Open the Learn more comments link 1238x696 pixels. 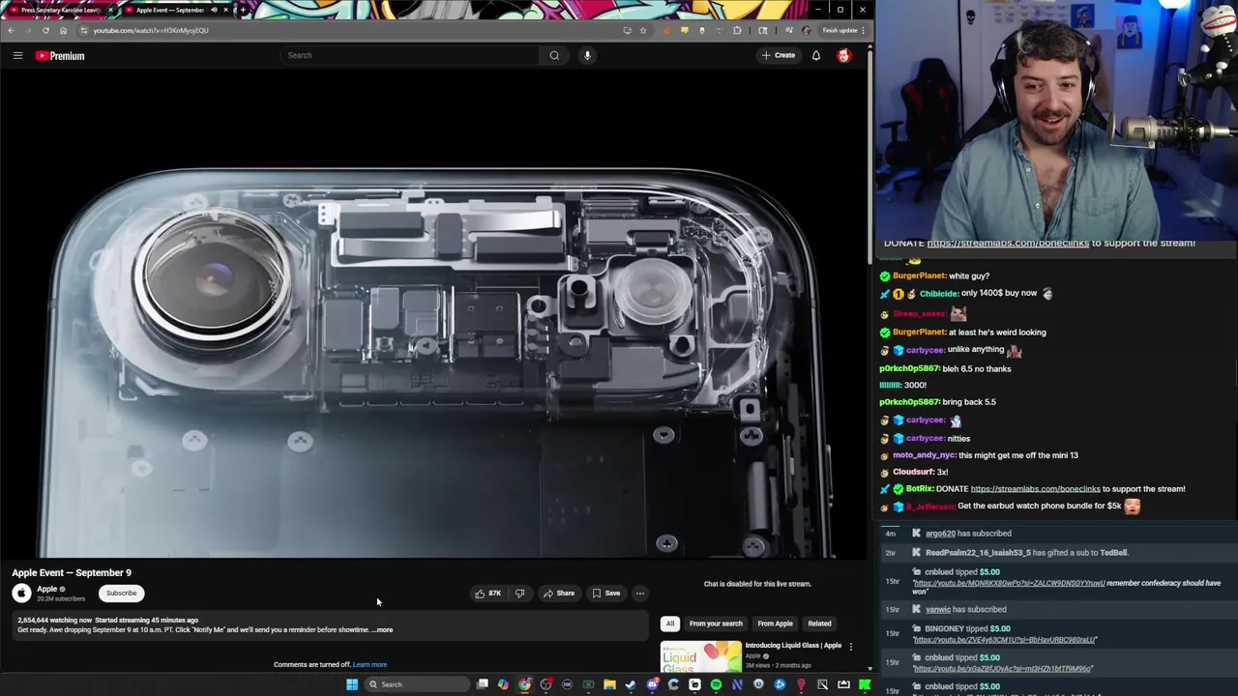(x=369, y=664)
